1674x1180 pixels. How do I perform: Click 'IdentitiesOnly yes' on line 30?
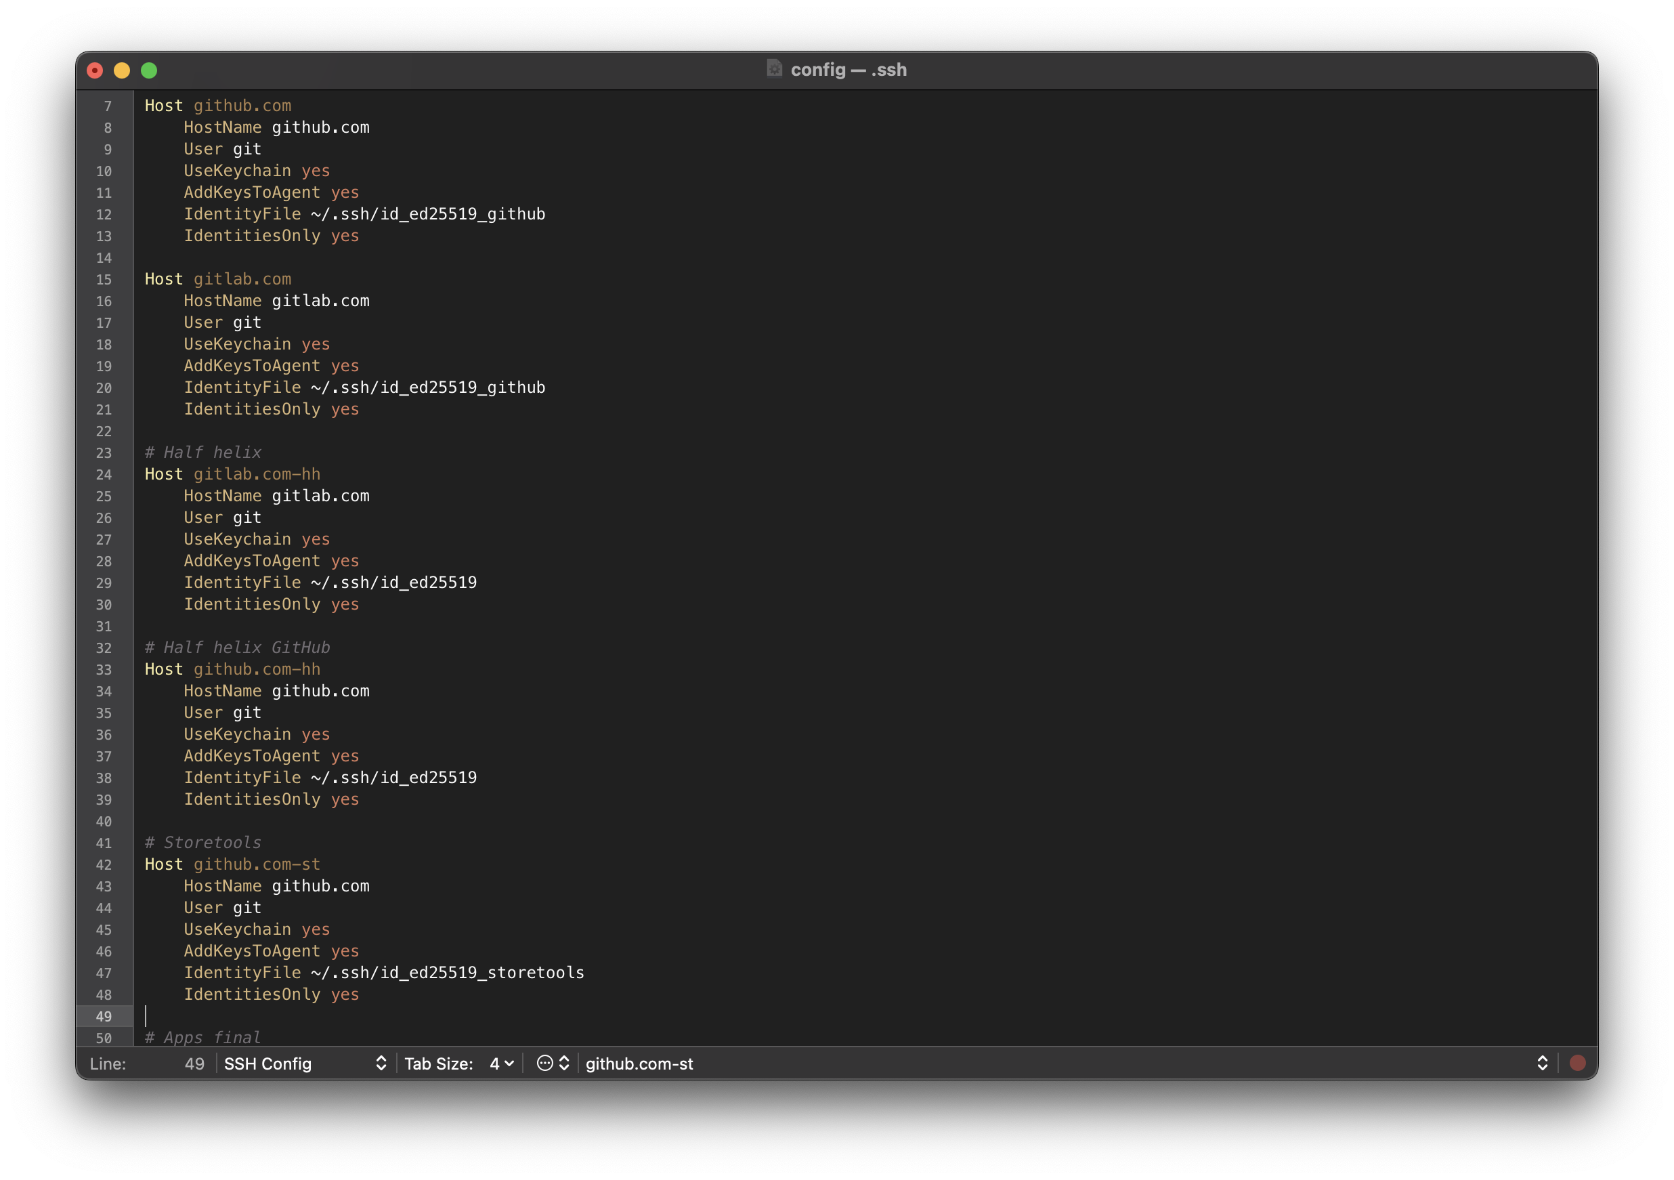[272, 604]
